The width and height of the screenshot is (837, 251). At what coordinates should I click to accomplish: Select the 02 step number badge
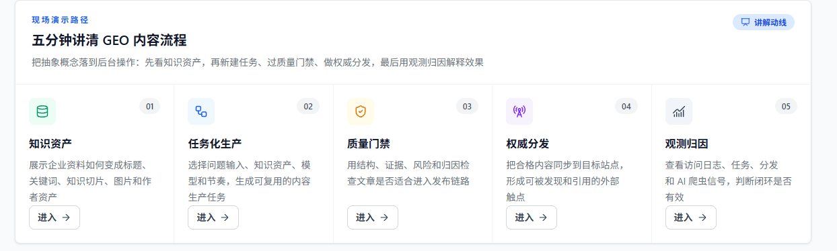(308, 106)
